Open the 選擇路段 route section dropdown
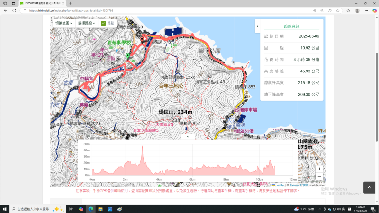This screenshot has height=213, width=379. coord(87,23)
